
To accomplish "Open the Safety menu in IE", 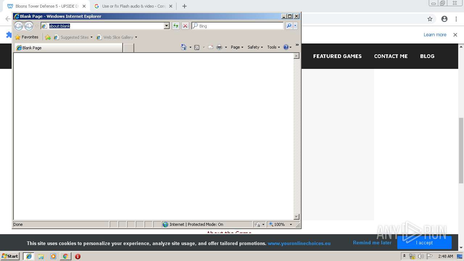I will coord(255,47).
